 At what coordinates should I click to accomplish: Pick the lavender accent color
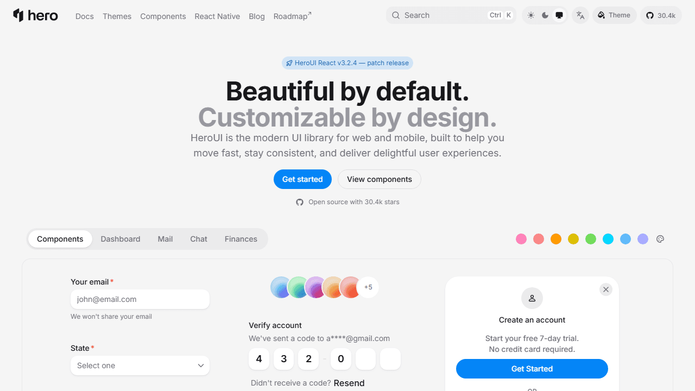point(643,239)
